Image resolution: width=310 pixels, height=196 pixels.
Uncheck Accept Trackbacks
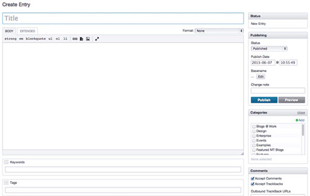[253, 184]
